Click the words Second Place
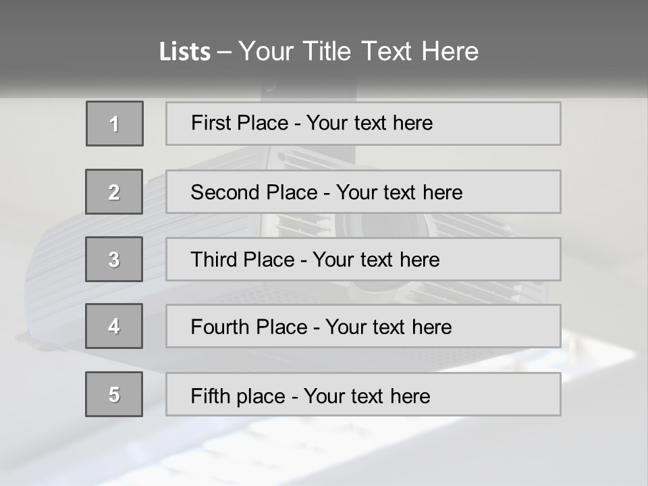The width and height of the screenshot is (648, 486). pyautogui.click(x=254, y=192)
